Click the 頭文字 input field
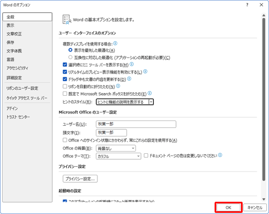 click(111, 133)
